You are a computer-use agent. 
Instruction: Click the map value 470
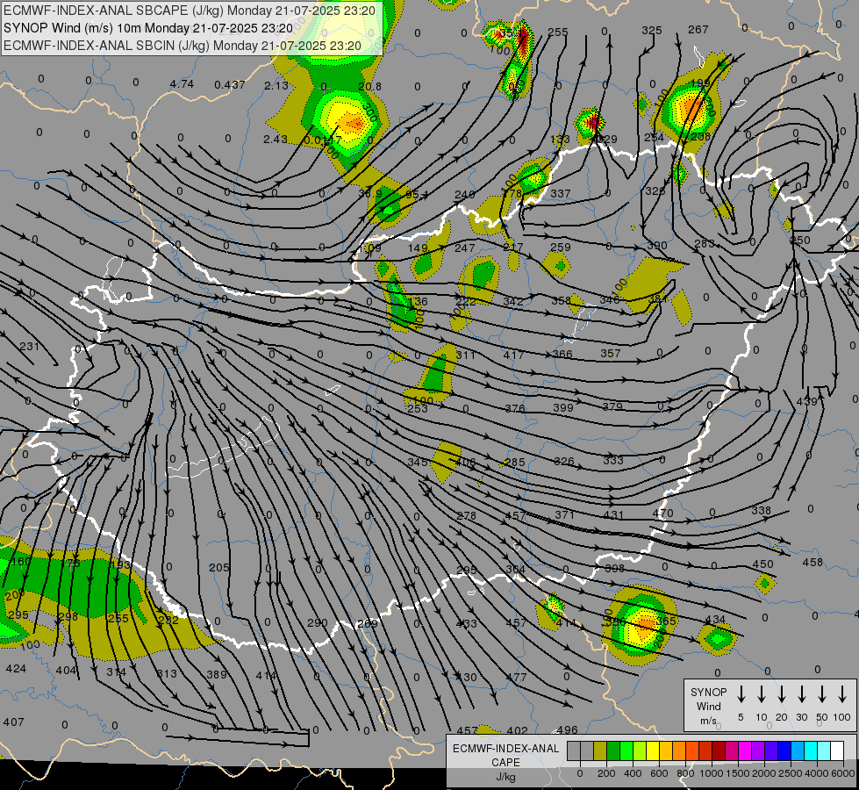click(x=662, y=513)
